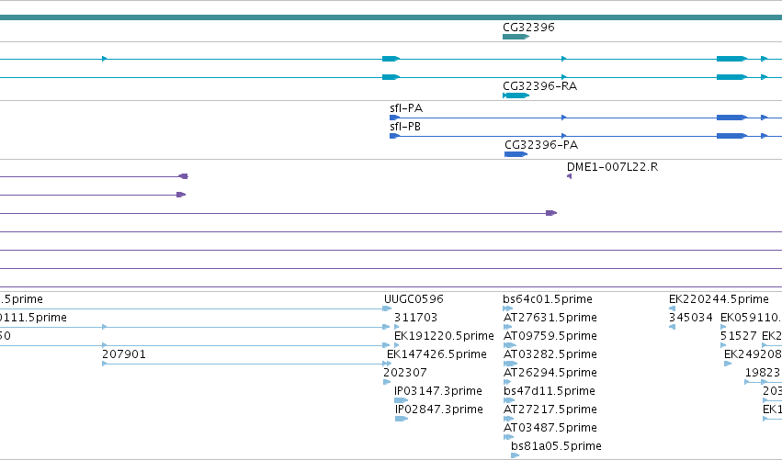Viewport: 782px width, 460px height.
Task: Select the AT27631.5prime EST arrow
Action: pyautogui.click(x=507, y=327)
